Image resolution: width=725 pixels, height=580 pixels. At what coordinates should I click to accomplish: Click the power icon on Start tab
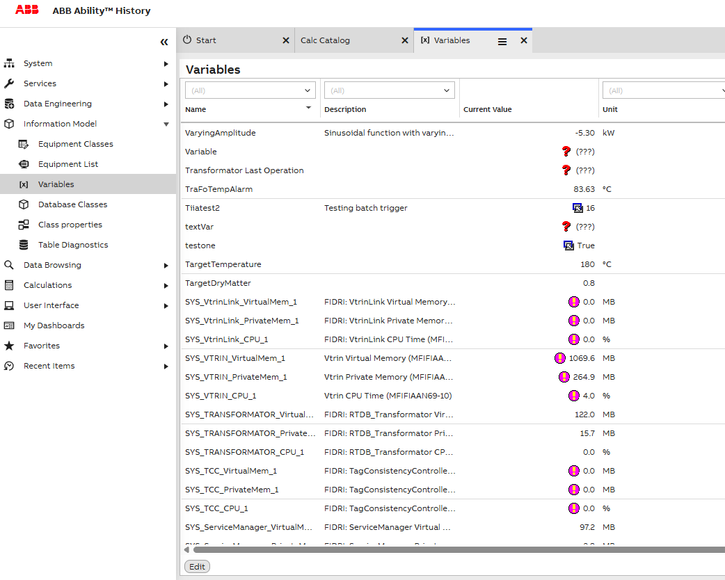[186, 40]
